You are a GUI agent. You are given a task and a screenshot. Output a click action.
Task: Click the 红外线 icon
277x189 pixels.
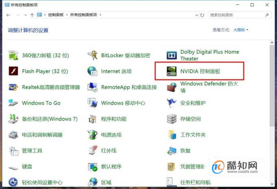pyautogui.click(x=93, y=150)
